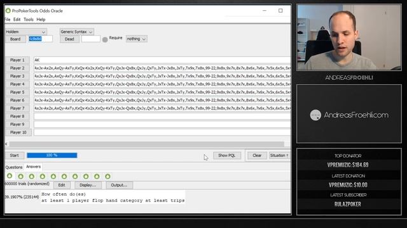
Task: Click the Player 7 button
Action: 17,108
